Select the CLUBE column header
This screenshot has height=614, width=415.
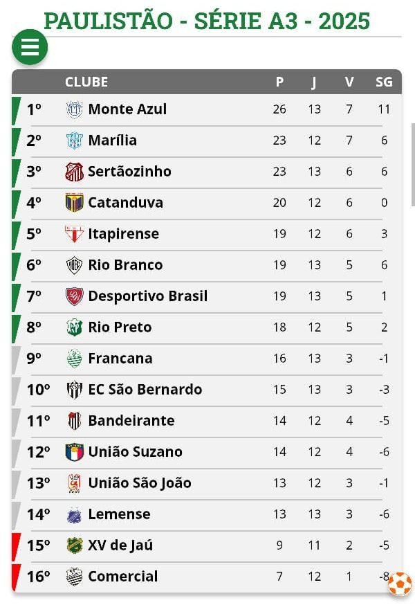tap(86, 82)
